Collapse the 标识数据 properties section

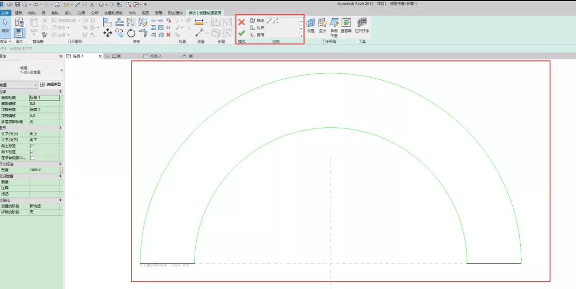click(61, 176)
